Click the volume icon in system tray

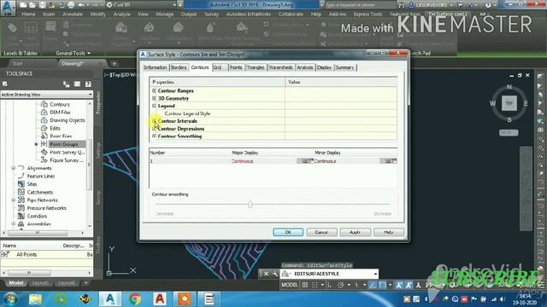tap(503, 299)
